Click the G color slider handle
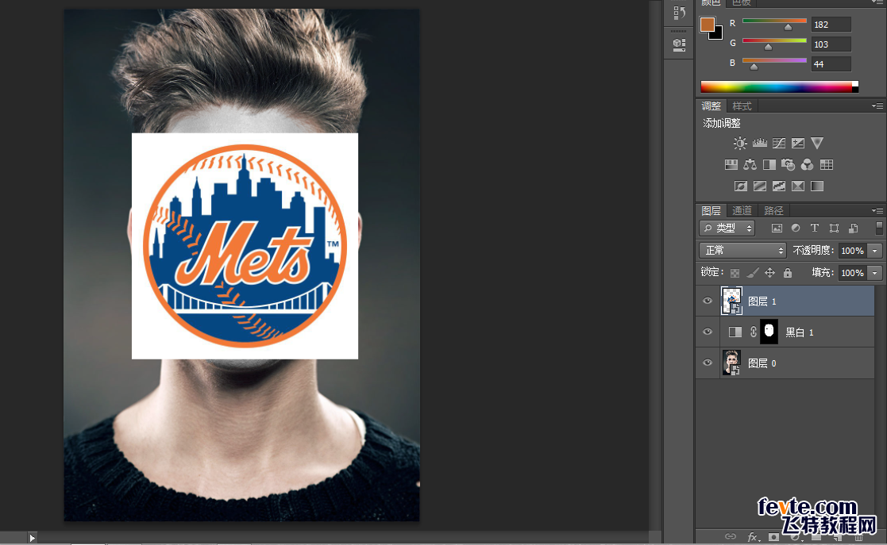 coord(768,47)
